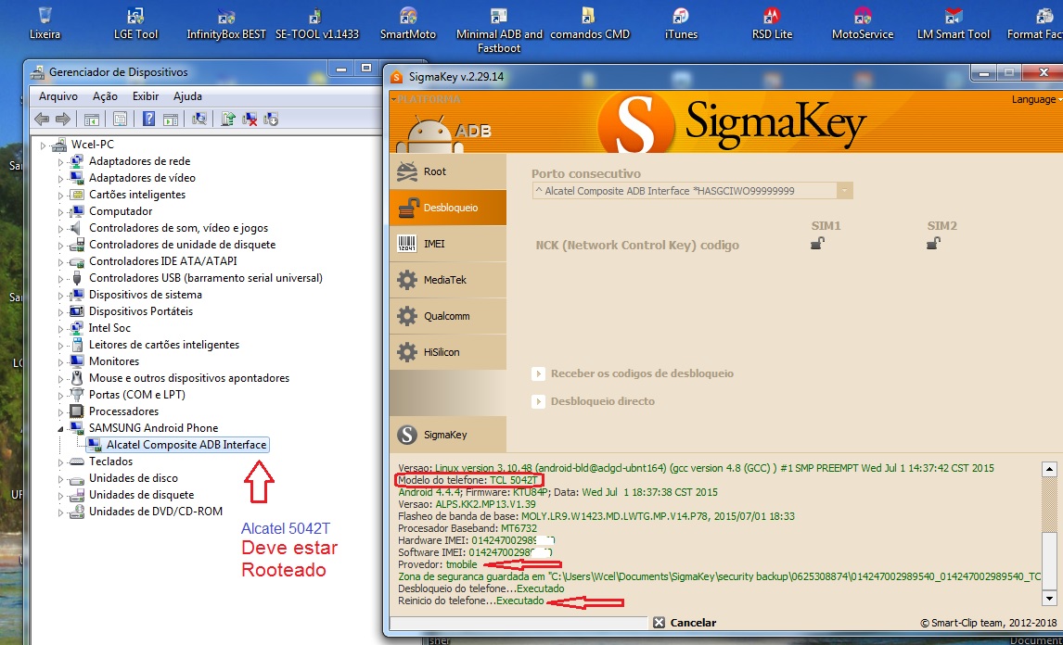1063x645 pixels.
Task: Click SIM1 unlock padlock icon
Action: (817, 243)
